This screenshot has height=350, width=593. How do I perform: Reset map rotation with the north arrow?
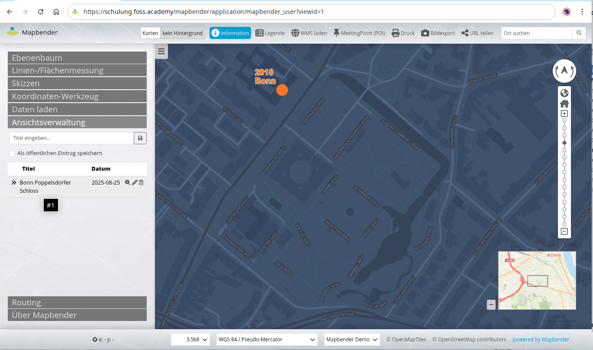[x=564, y=71]
